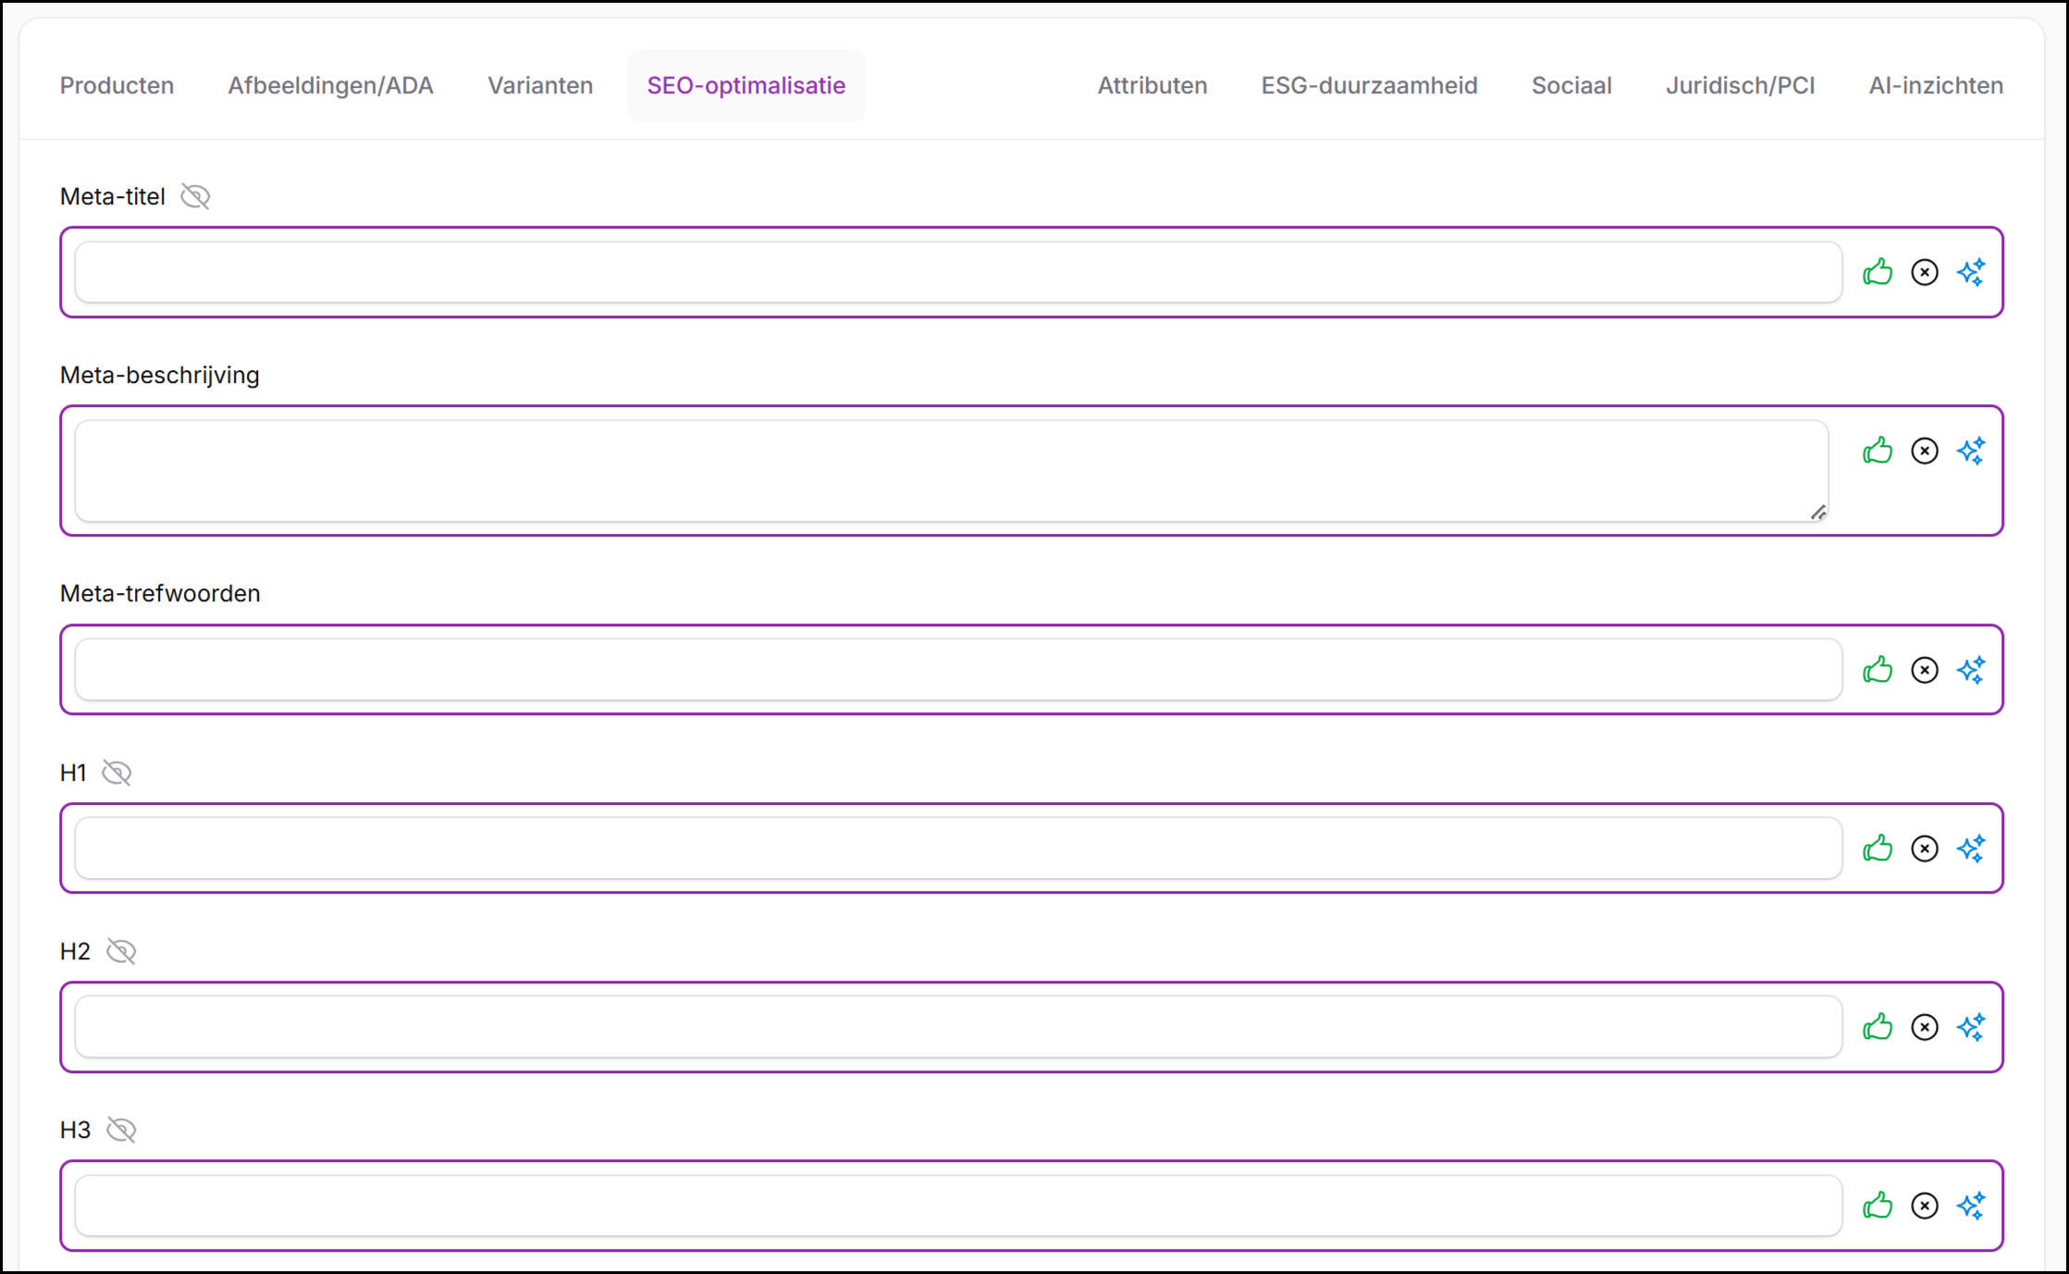This screenshot has height=1274, width=2069.
Task: Toggle the hidden-eye icon beside H2
Action: click(x=121, y=951)
